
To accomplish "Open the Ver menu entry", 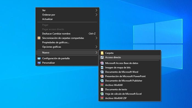I will coord(67,10).
